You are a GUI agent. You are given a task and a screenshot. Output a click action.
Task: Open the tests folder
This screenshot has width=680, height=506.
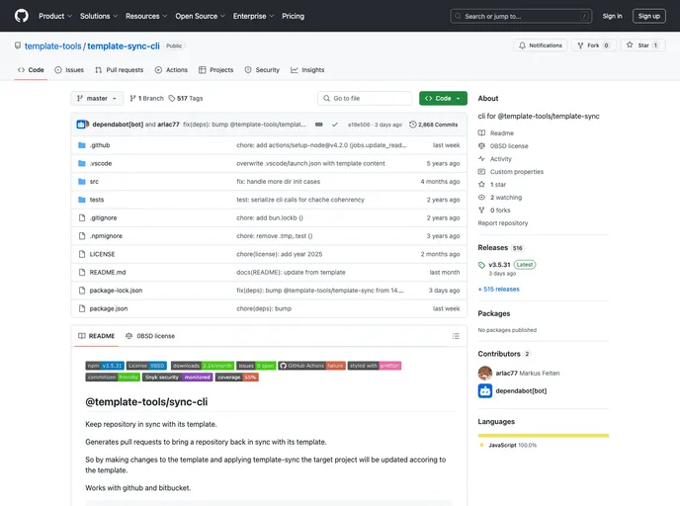pyautogui.click(x=97, y=200)
